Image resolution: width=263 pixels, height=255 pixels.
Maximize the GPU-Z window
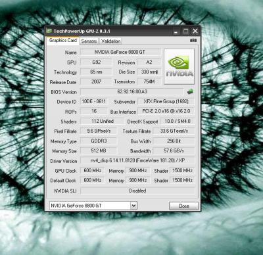(x=185, y=31)
